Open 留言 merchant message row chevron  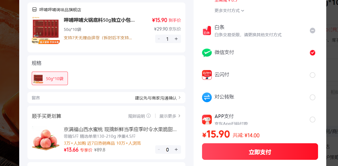(x=179, y=98)
